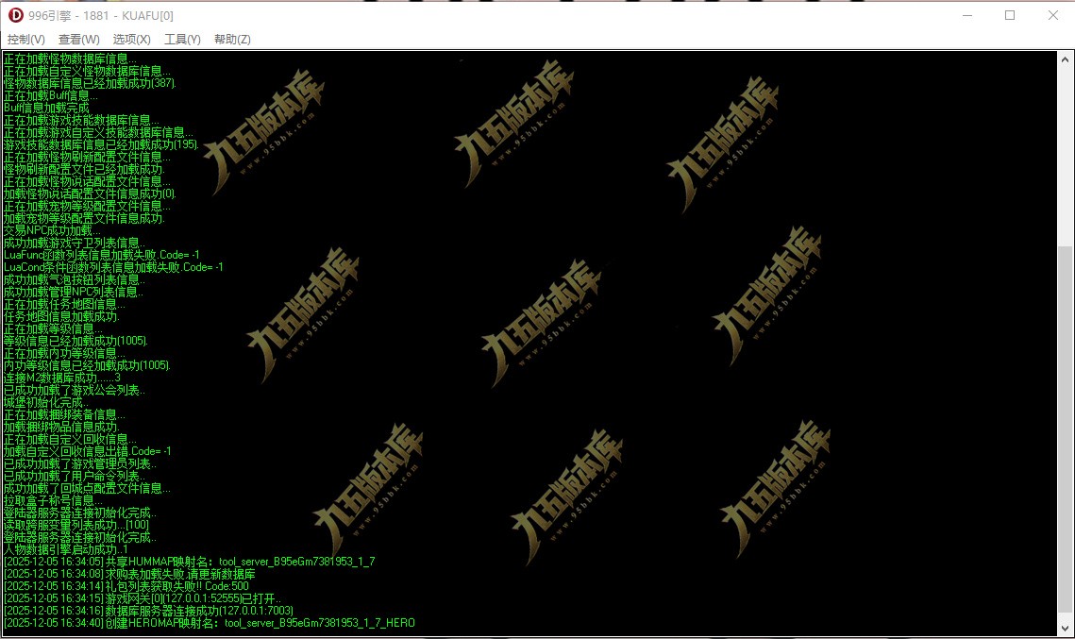
Task: Select log line 游戏技能数据库信息已经加载成功(195)
Action: click(101, 144)
